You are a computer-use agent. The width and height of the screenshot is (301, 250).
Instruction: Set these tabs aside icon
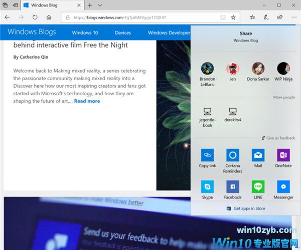tap(16, 5)
